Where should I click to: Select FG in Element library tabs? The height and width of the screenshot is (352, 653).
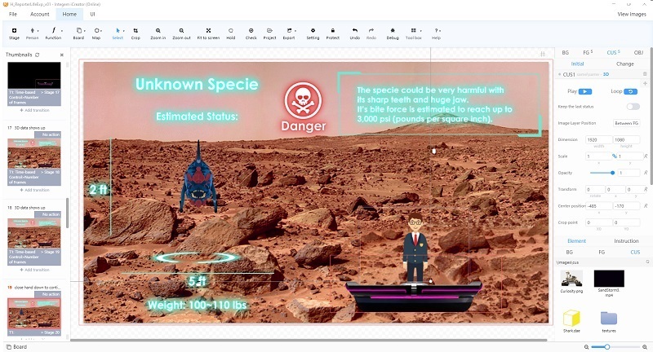coord(602,253)
